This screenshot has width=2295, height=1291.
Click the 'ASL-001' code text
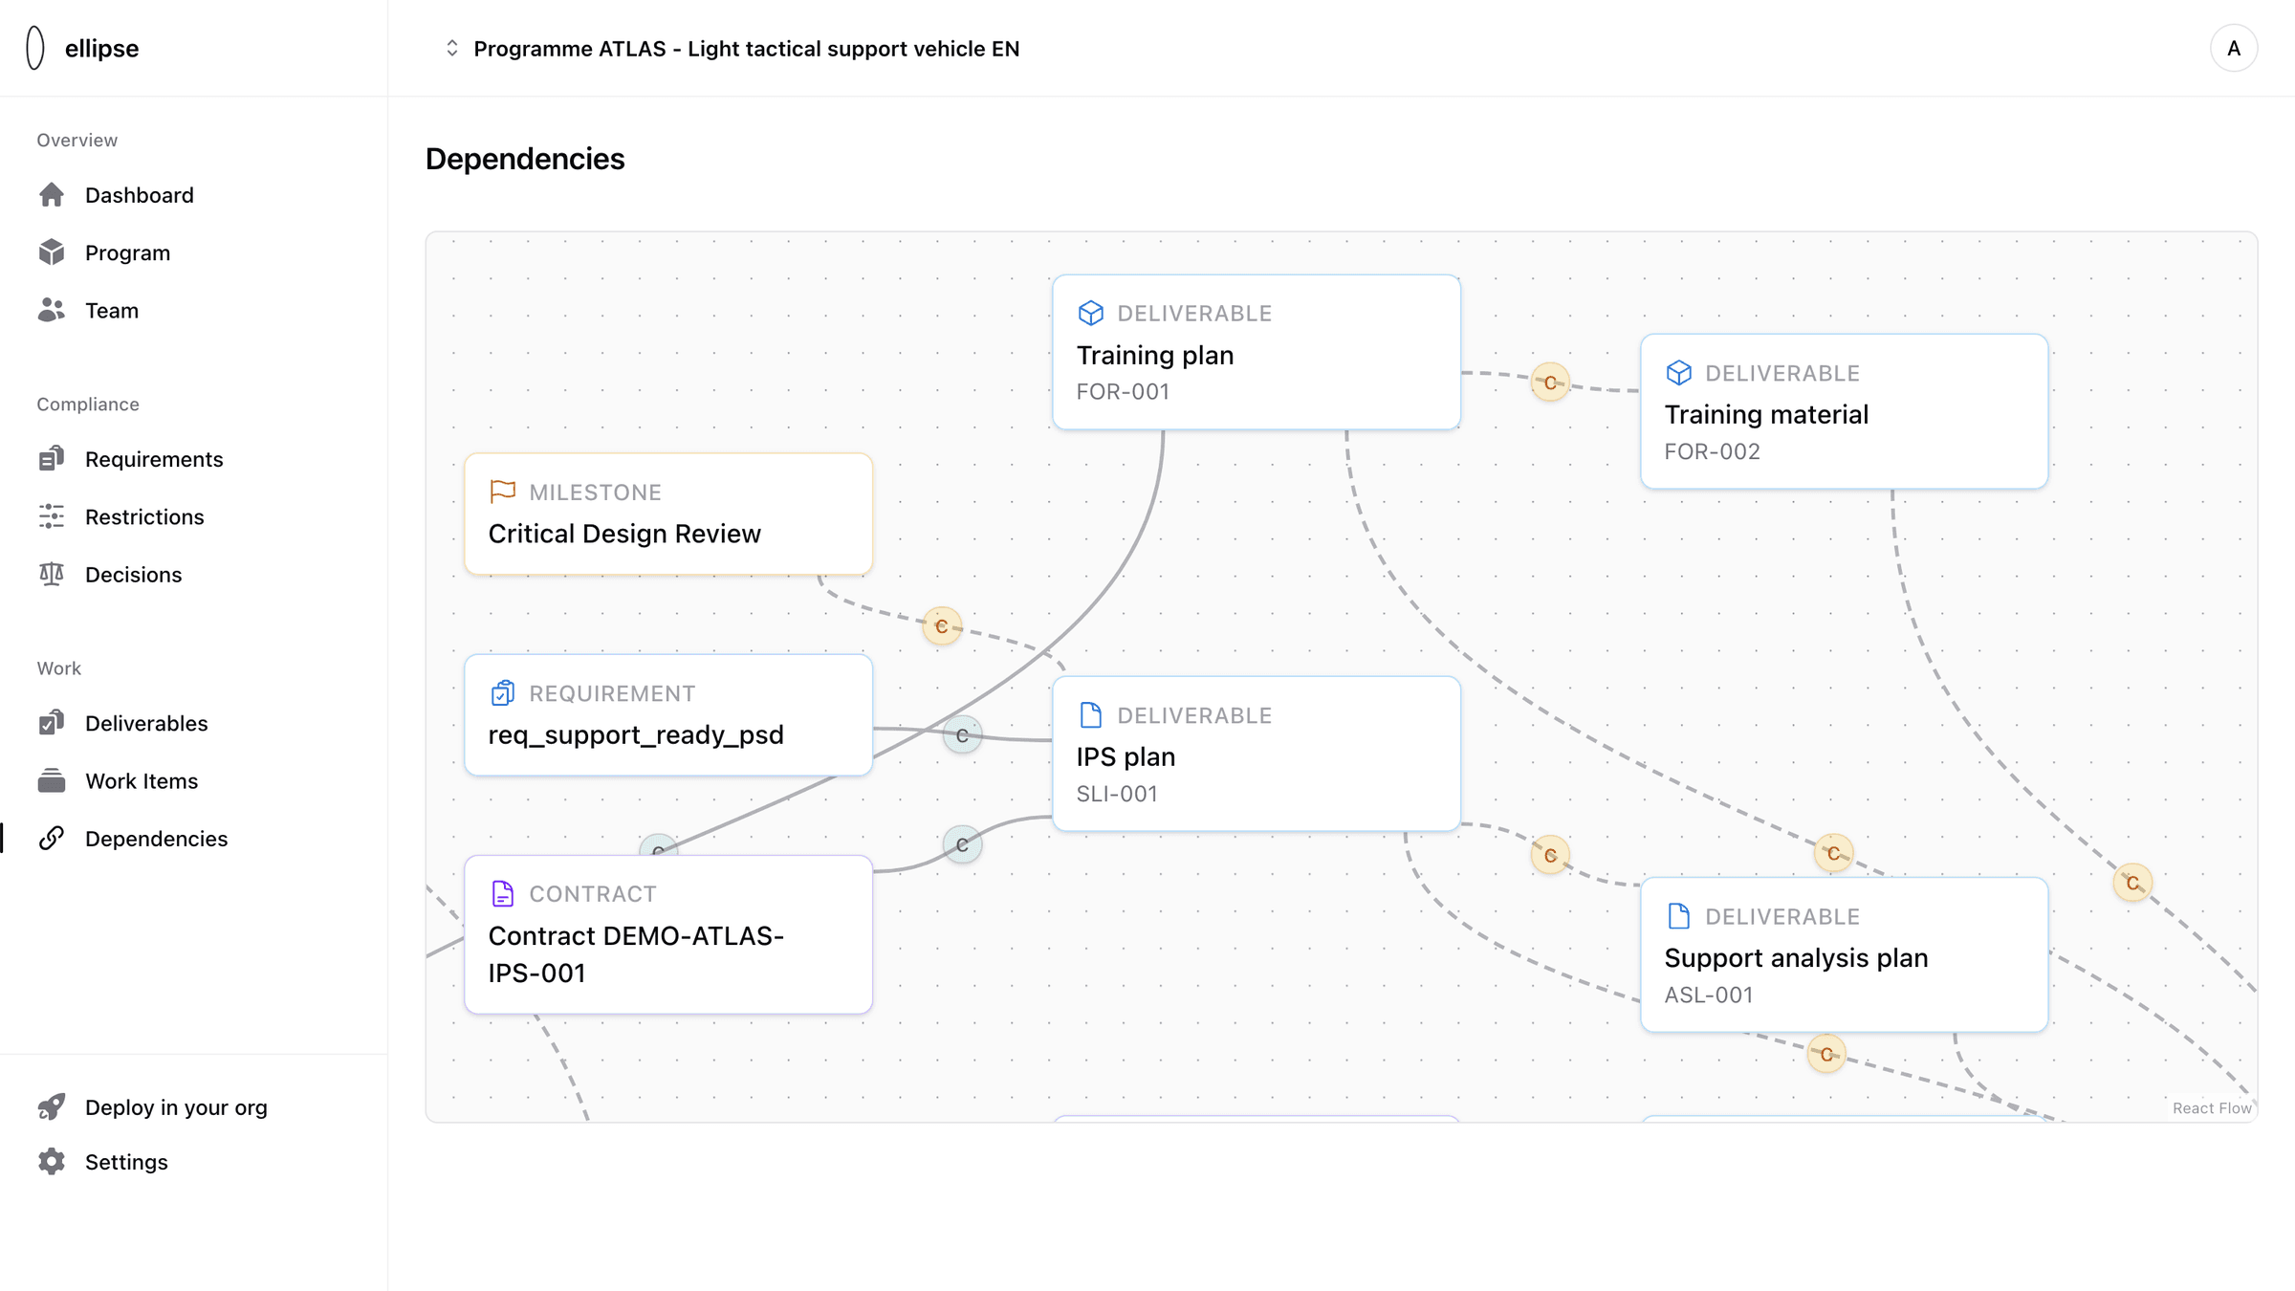coord(1709,995)
